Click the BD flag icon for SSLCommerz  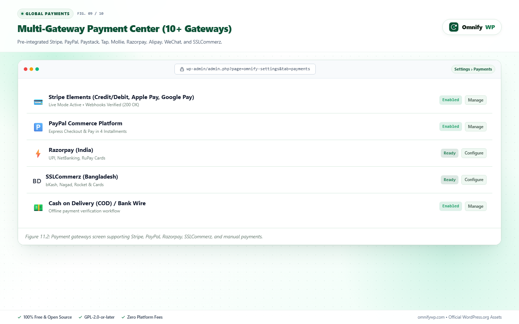[37, 181]
